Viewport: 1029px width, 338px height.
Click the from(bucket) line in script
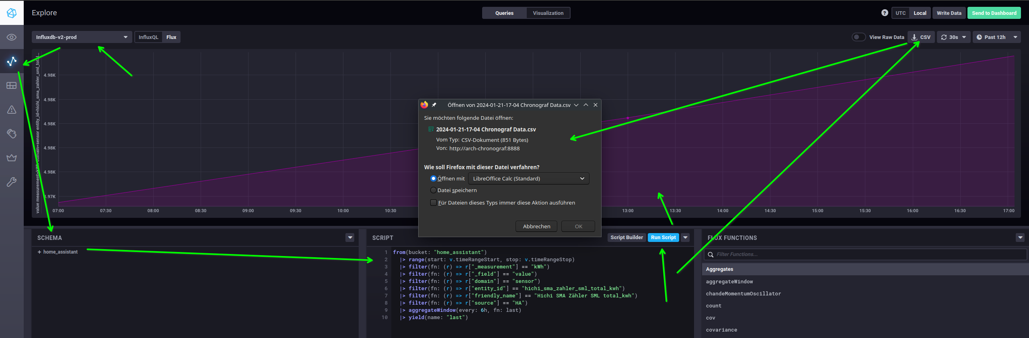[440, 252]
